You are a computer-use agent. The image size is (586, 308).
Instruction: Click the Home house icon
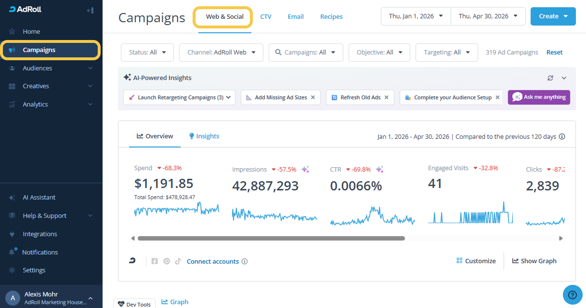(x=12, y=31)
